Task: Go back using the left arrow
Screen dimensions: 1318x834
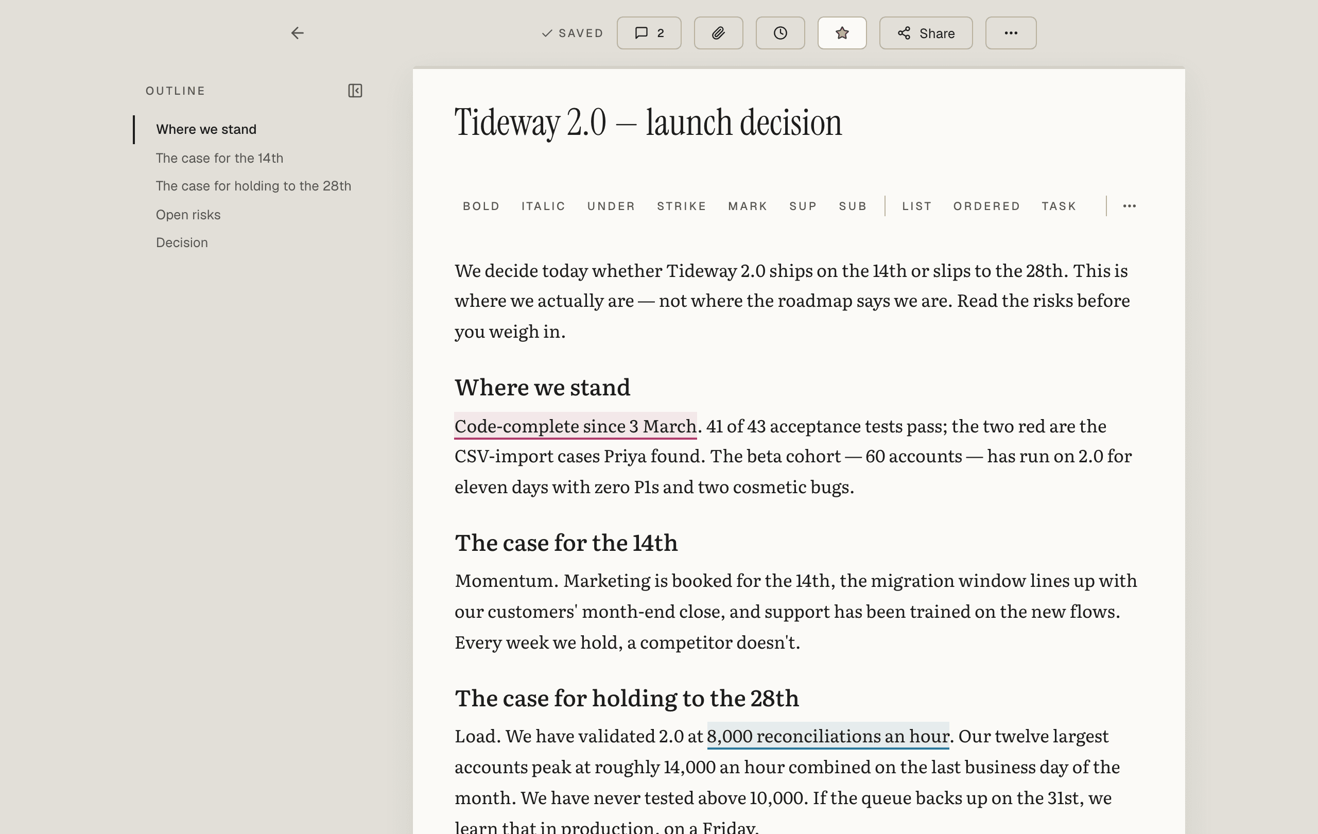Action: [297, 33]
